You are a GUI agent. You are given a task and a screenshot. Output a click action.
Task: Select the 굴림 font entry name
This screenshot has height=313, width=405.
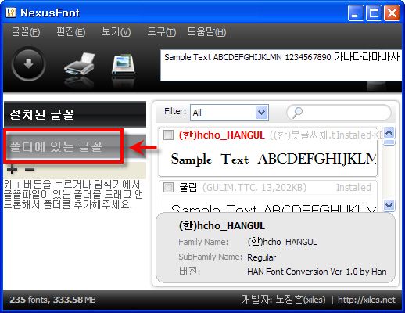(188, 187)
